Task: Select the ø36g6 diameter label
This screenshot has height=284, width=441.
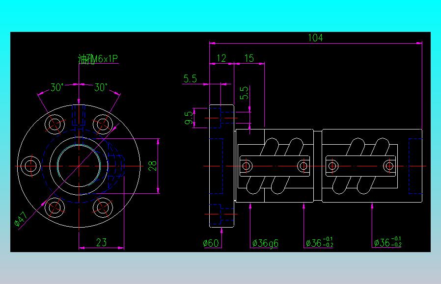Action: [x=265, y=243]
